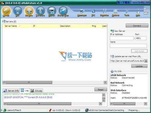Click the Connect button
The image size is (151, 113).
(137, 26)
